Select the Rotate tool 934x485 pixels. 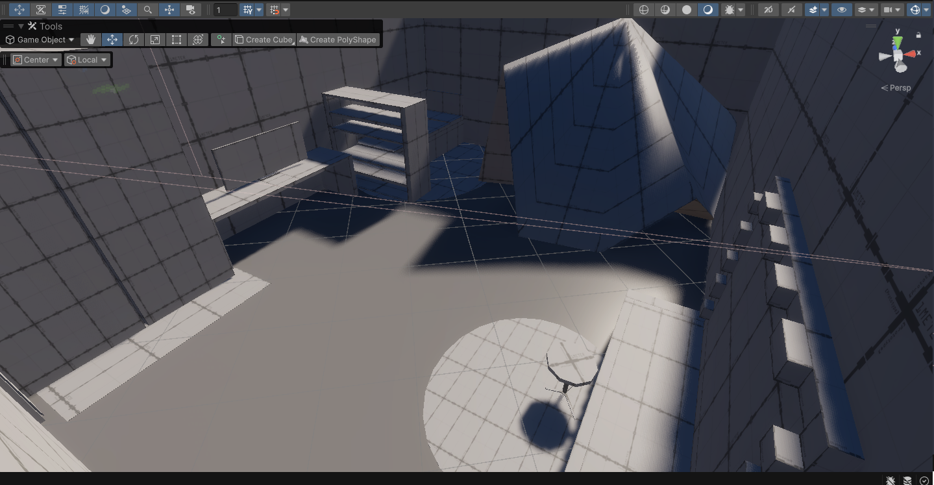(134, 40)
